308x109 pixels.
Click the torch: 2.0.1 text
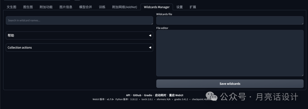[x=147, y=99]
